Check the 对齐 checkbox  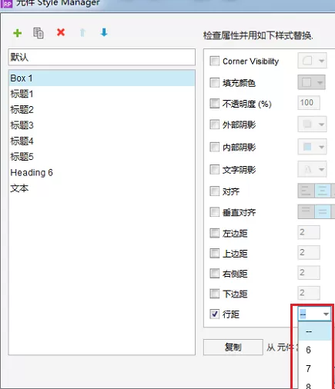(214, 191)
